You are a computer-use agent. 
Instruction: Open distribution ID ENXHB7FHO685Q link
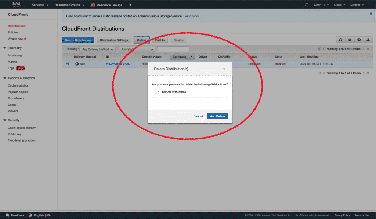[118, 64]
